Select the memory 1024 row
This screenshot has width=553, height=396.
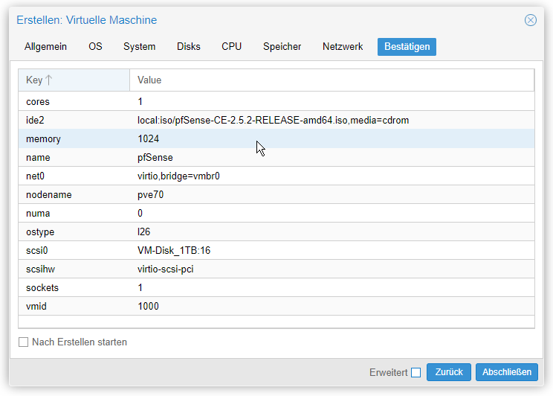click(276, 139)
